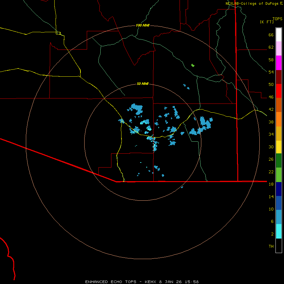Click the '100 NMI' range ring label
The image size is (284, 284).
pyautogui.click(x=143, y=25)
